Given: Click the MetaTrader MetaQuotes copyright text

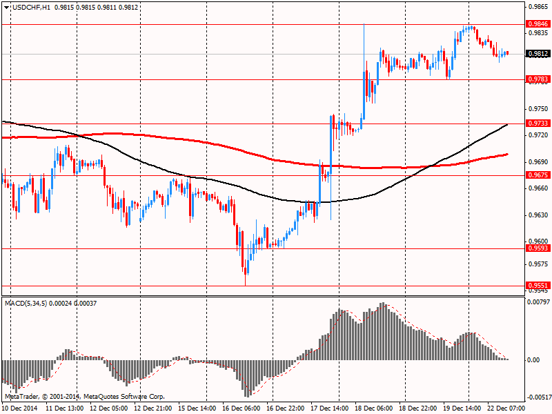Looking at the screenshot, I should 84,396.
